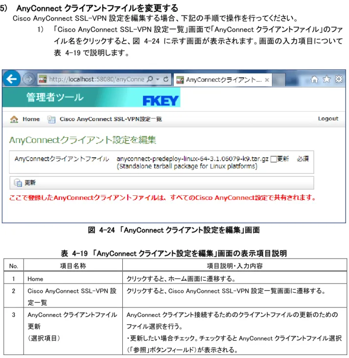Image resolution: width=349 pixels, height=358 pixels.
Task: Open a new blank browser tab
Action: pos(279,80)
